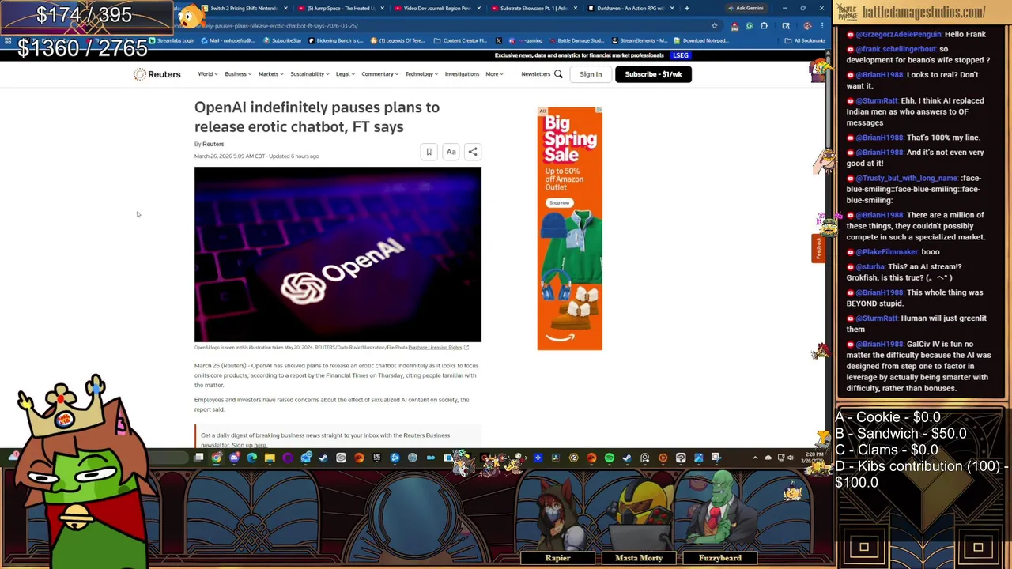Share the article via the share icon

point(473,152)
